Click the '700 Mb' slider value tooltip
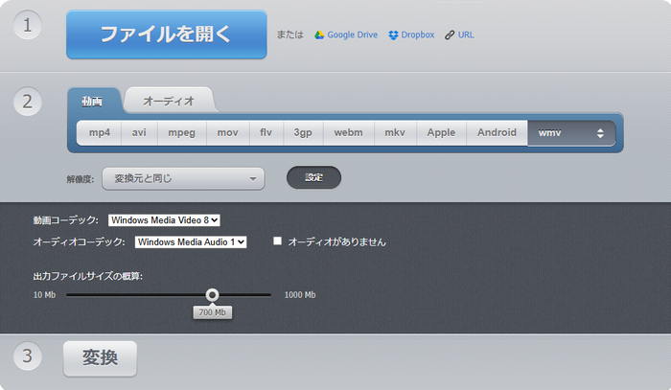 tap(212, 312)
